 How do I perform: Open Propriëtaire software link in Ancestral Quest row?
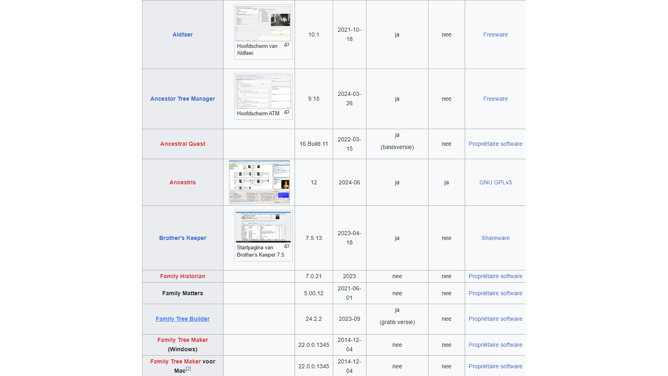click(496, 144)
